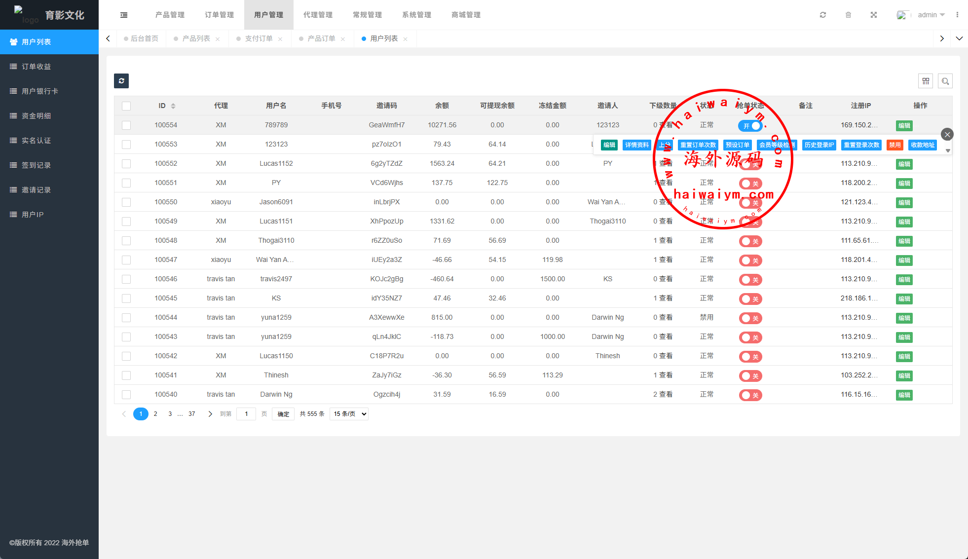The image size is (968, 559).
Task: Open 代理管理 top menu
Action: tap(318, 15)
